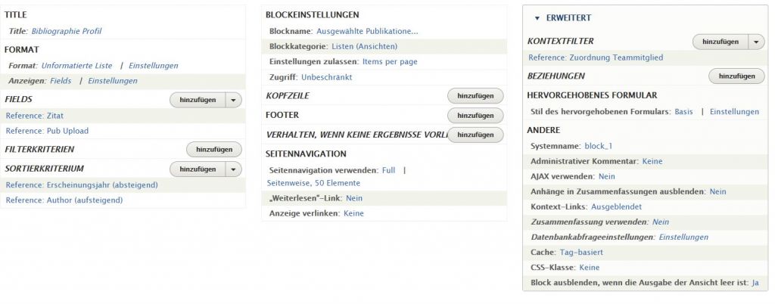Open dropdown arrow beside Kontextfilter hinzufügen
The image size is (775, 304).
pyautogui.click(x=757, y=42)
